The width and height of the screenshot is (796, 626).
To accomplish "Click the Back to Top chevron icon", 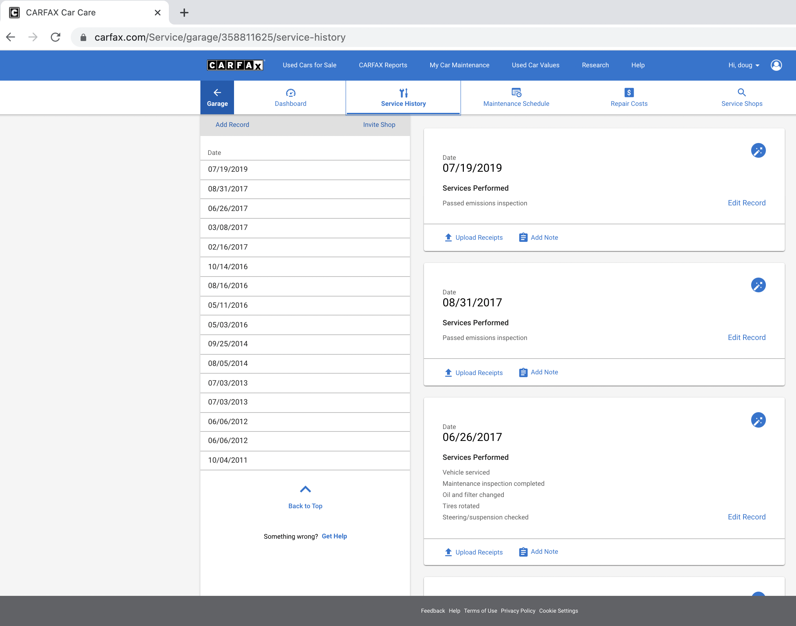I will pyautogui.click(x=305, y=489).
